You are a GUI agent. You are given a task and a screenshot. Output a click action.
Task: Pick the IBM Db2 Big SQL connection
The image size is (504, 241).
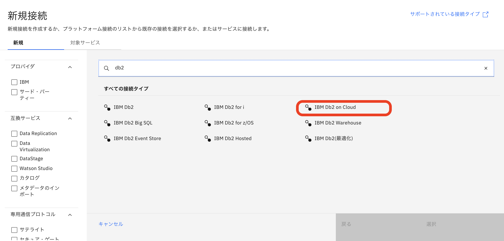coord(133,123)
